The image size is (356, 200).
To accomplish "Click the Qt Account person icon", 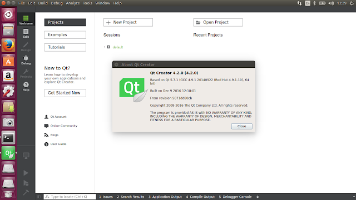I will point(46,117).
